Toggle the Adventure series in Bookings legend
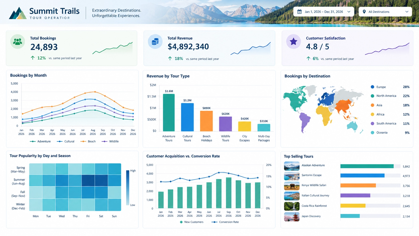This screenshot has width=419, height=236. coord(40,141)
